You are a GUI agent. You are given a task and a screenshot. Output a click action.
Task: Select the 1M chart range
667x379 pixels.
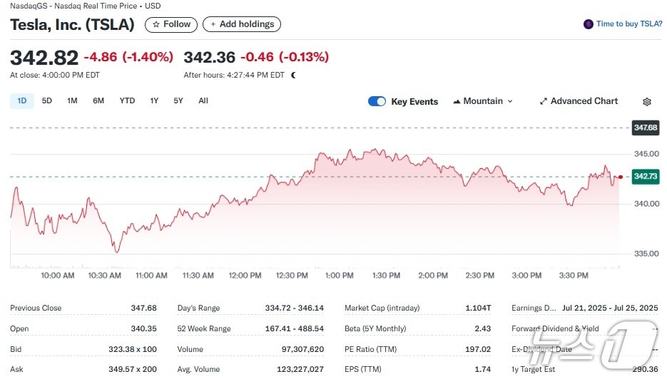coord(72,100)
